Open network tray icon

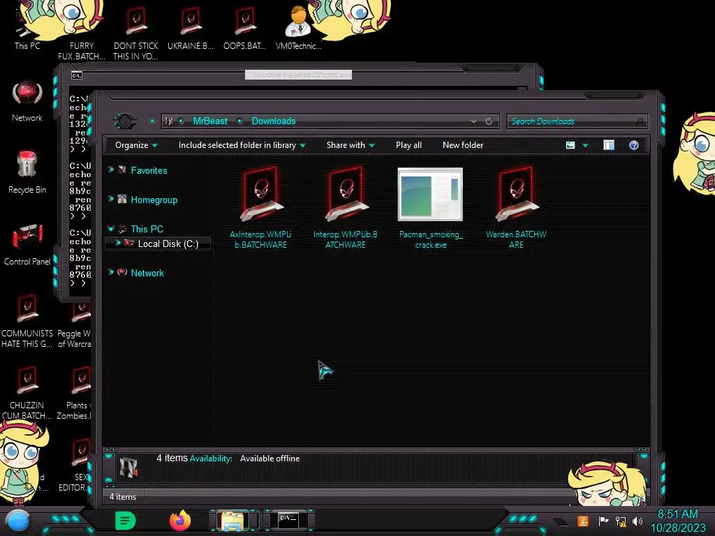pos(621,521)
